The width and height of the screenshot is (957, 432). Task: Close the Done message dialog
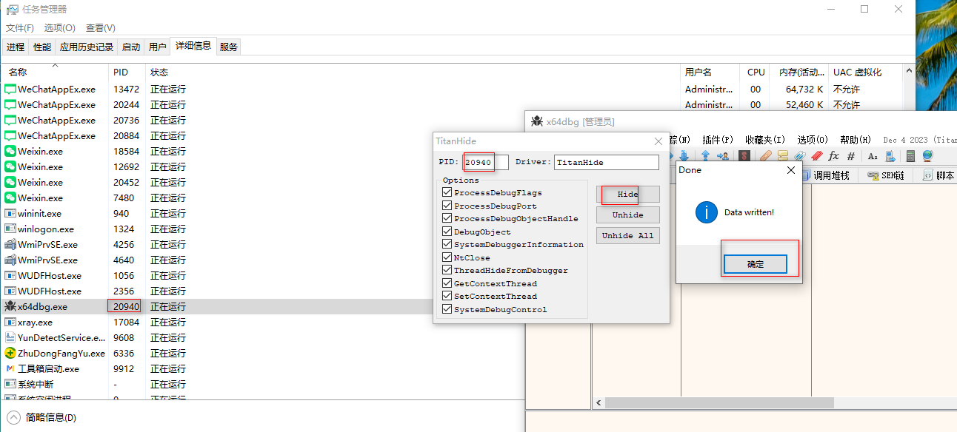coord(790,170)
